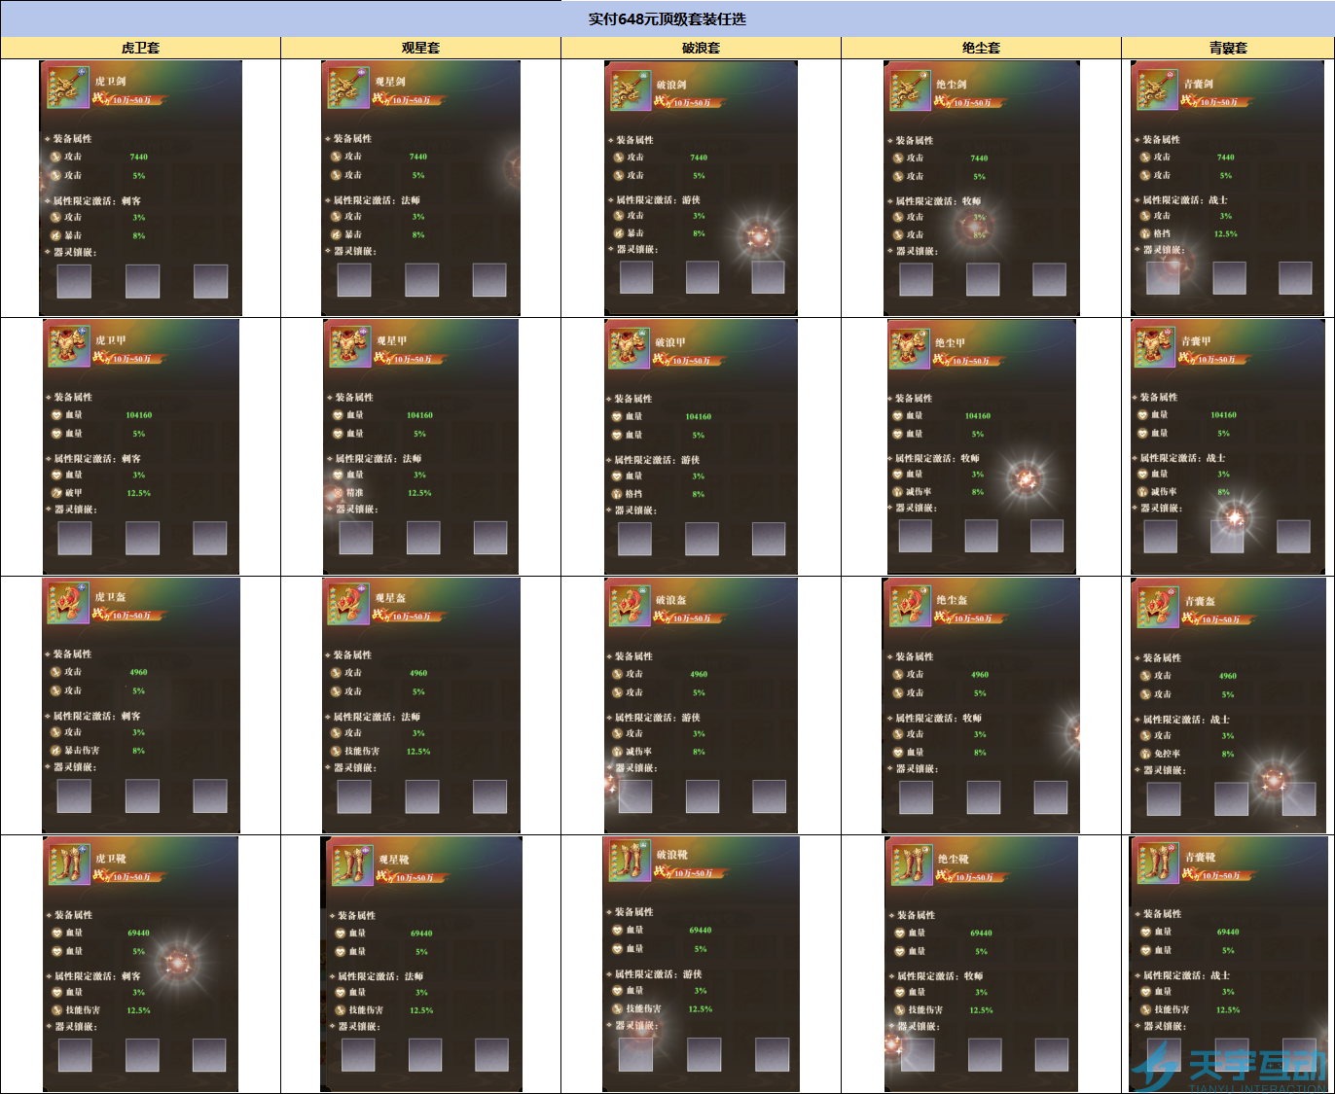Image resolution: width=1335 pixels, height=1094 pixels.
Task: Click 减伤率 8% stat in 破浪盔 card
Action: [659, 752]
